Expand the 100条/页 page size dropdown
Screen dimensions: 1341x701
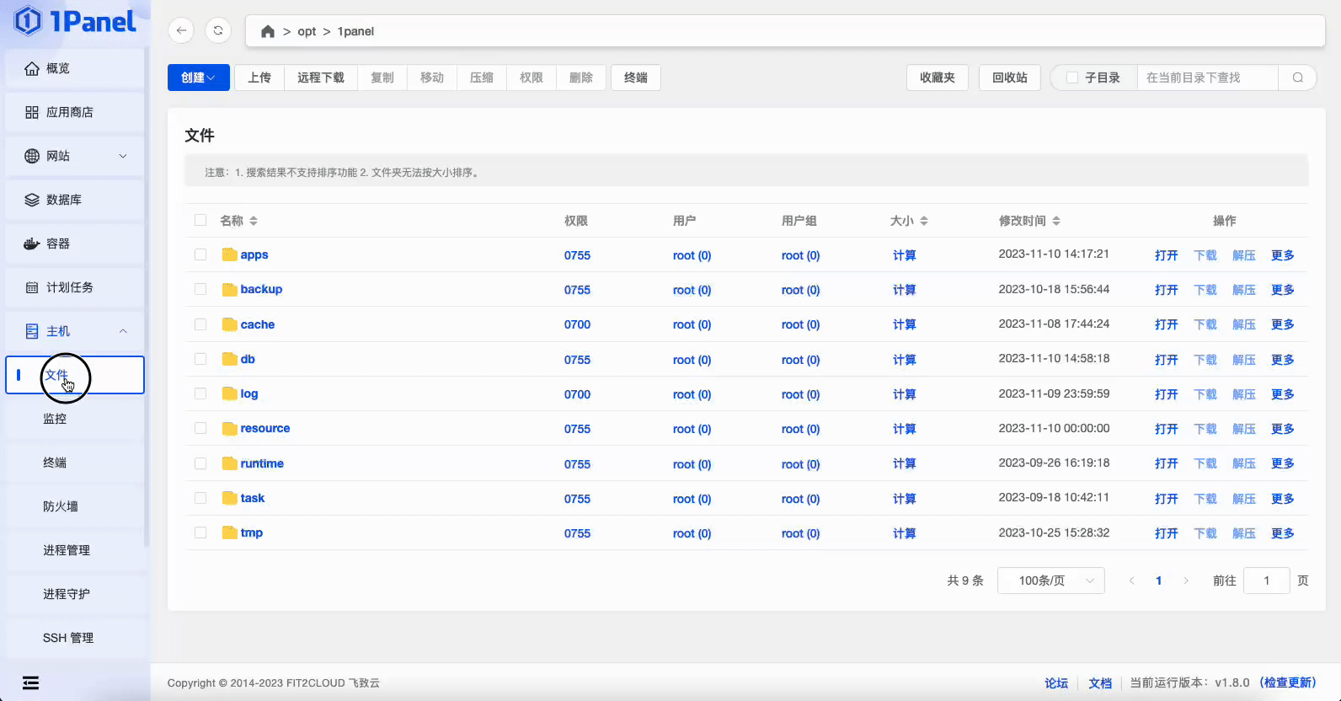coord(1050,581)
